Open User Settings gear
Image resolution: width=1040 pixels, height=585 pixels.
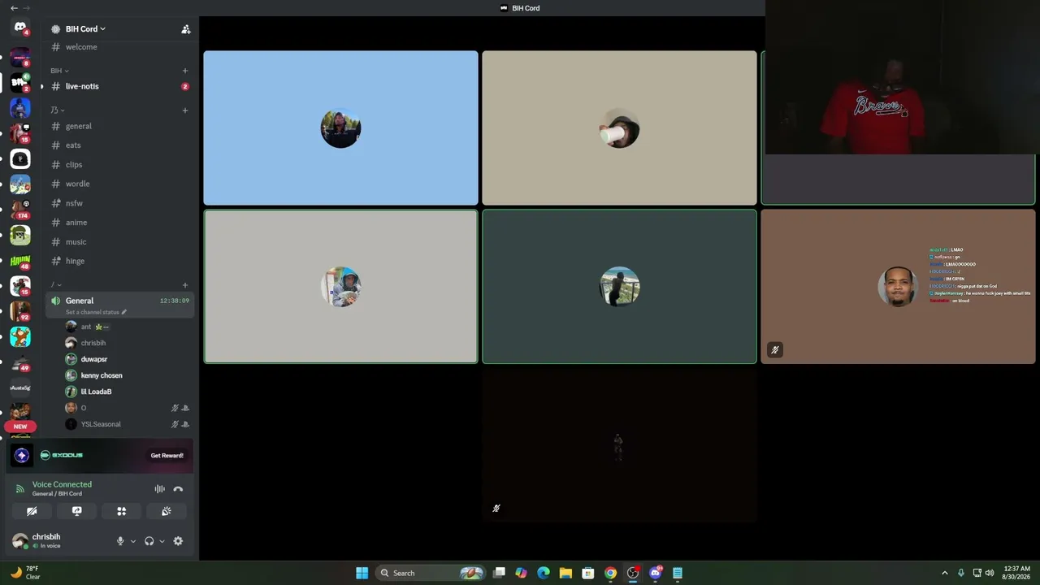[178, 541]
